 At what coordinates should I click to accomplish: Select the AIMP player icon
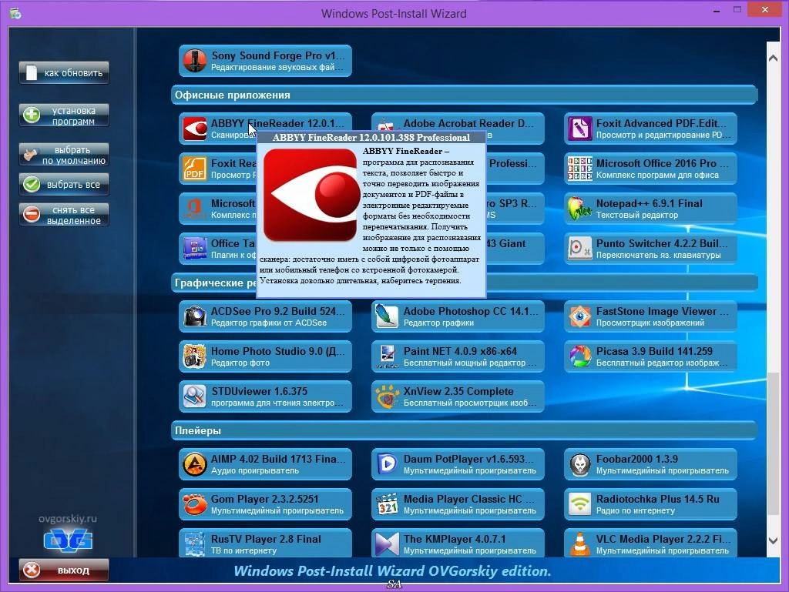pos(194,464)
